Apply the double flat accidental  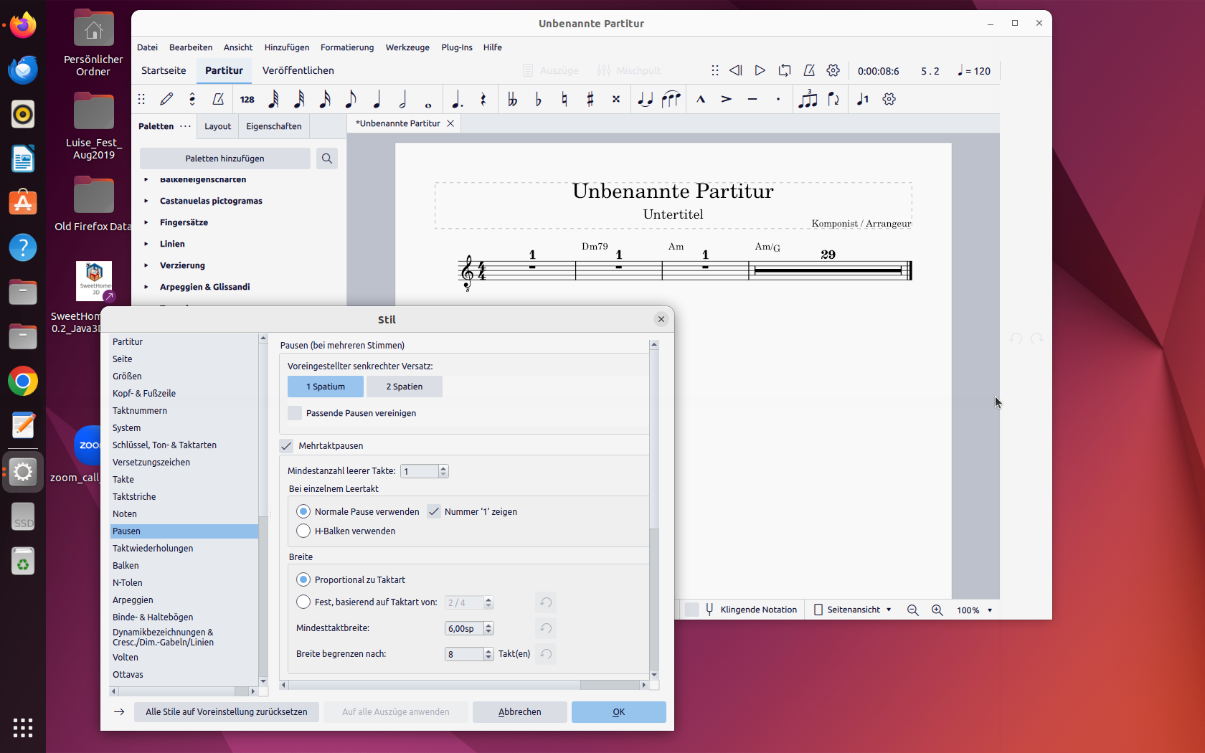[x=512, y=99]
